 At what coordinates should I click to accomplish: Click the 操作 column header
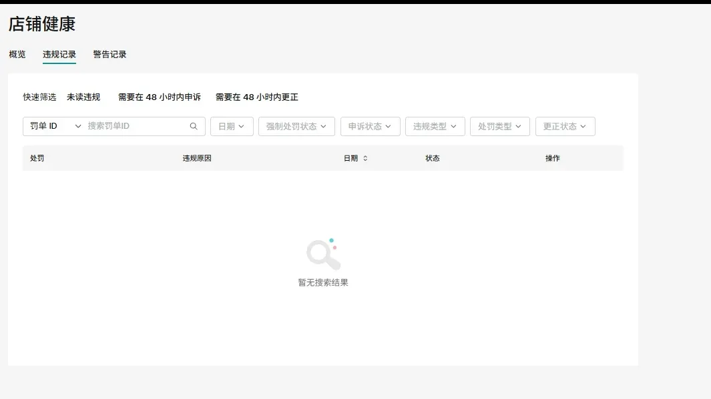click(552, 158)
